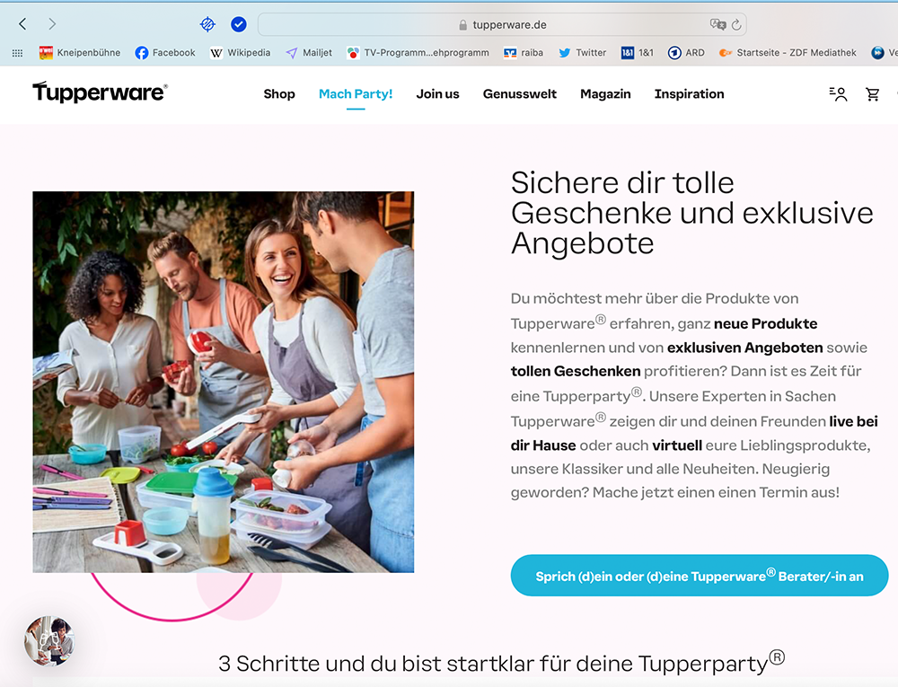Viewport: 898px width, 687px height.
Task: Open the raiba bookmark
Action: tap(523, 53)
